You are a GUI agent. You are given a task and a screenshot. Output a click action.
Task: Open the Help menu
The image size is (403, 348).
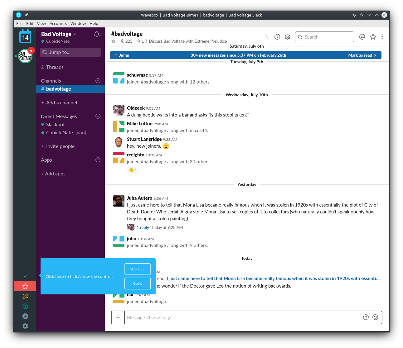[94, 23]
